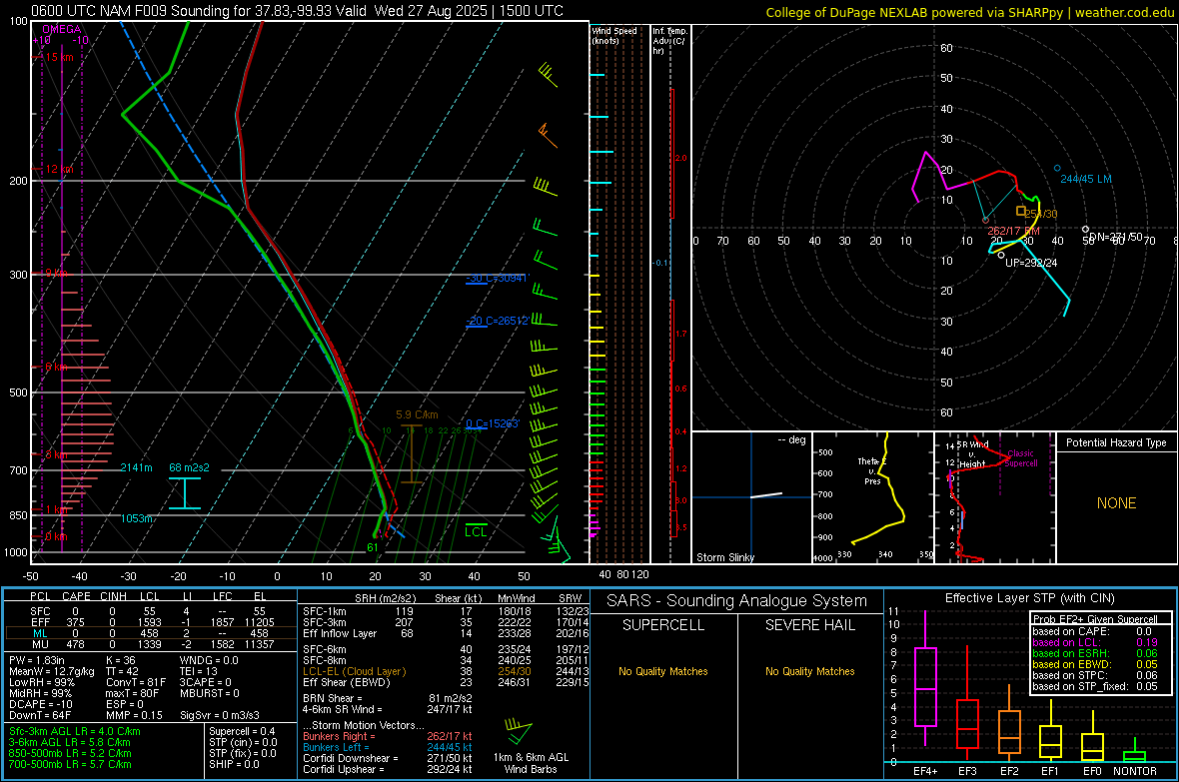Click the Supercell = 0.4 value
The width and height of the screenshot is (1179, 782).
tap(242, 731)
